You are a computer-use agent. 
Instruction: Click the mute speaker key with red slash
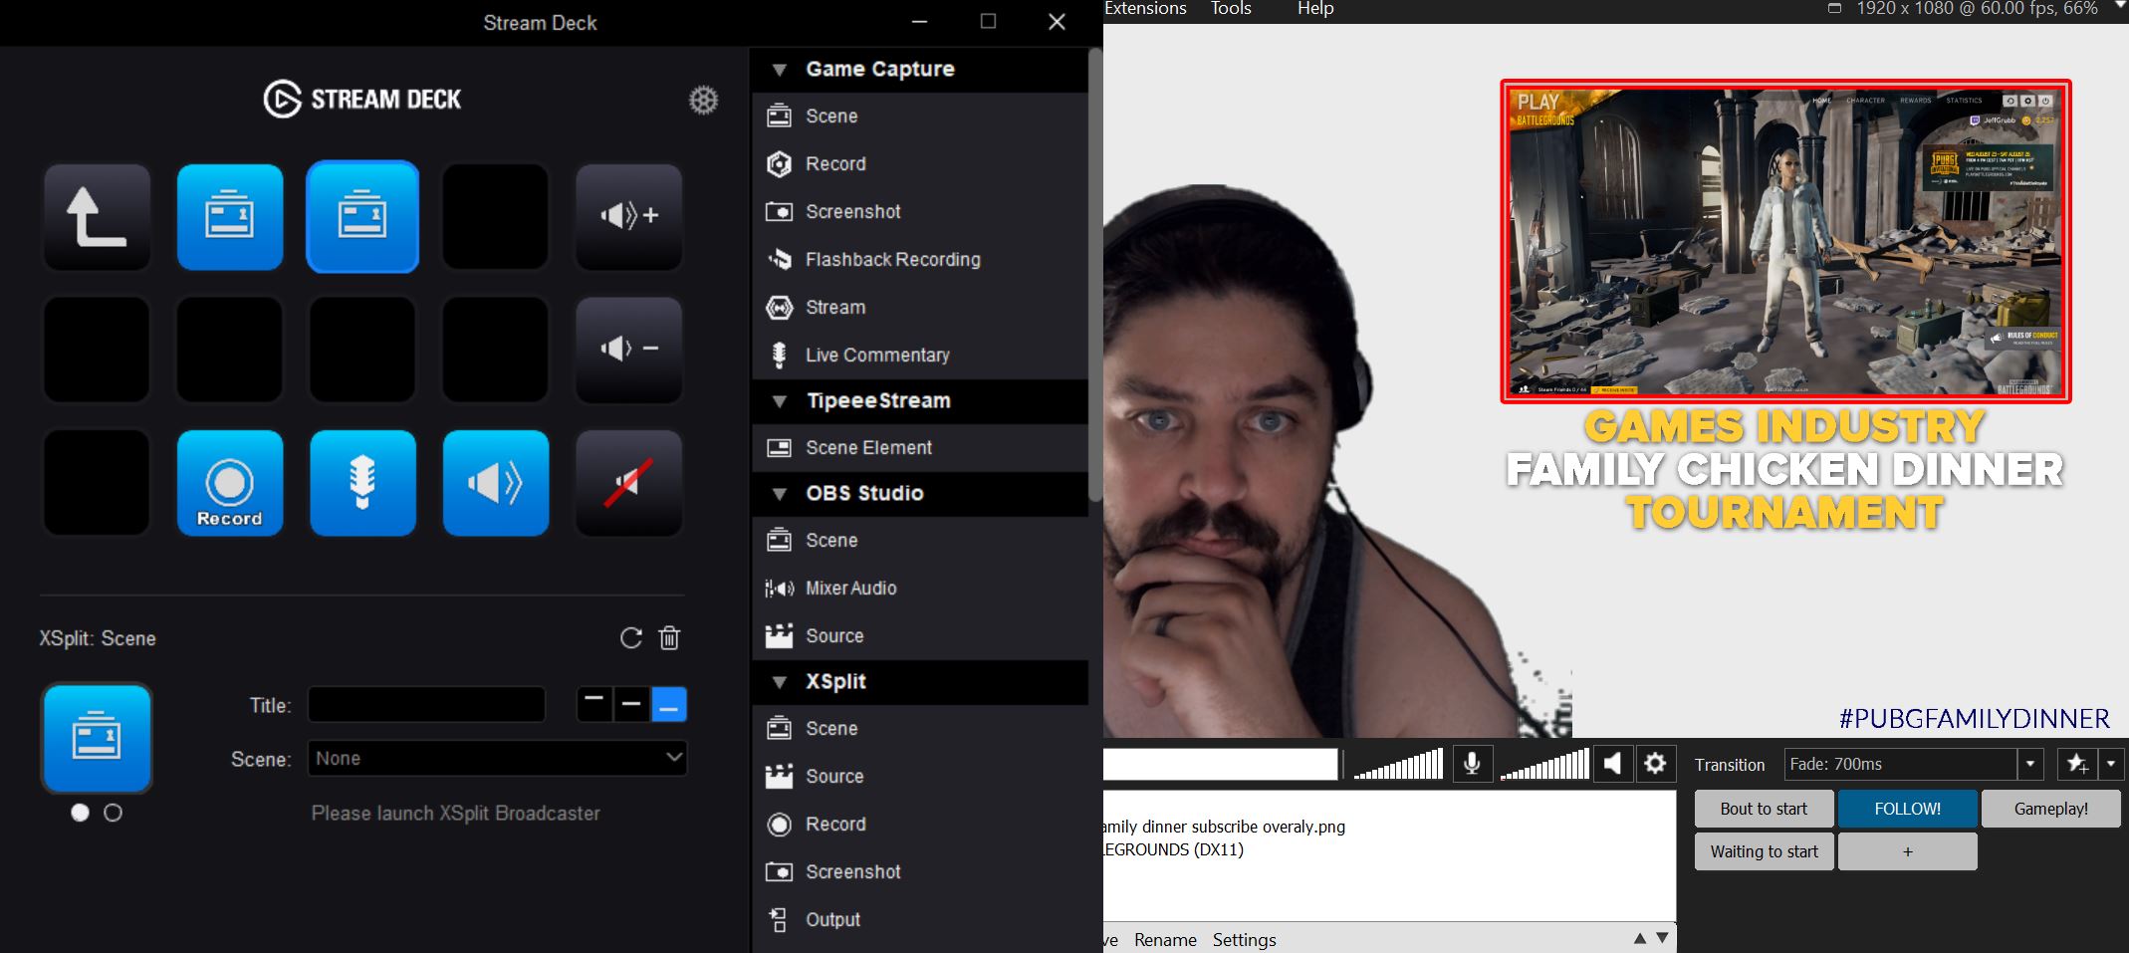tap(628, 483)
